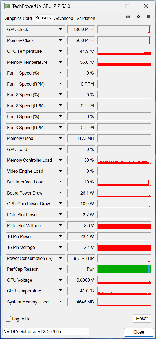
Task: Open the PerfCap Reason dropdown arrow
Action: [x=60, y=269]
